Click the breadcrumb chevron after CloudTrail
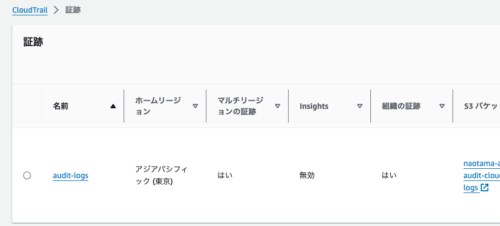The image size is (500, 226). tap(56, 10)
